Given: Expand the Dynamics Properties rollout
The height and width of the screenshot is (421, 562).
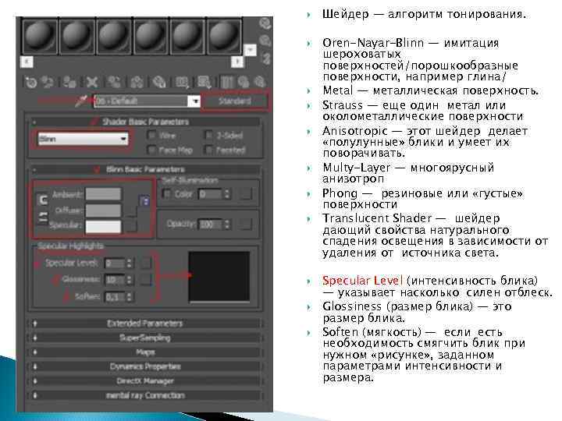Looking at the screenshot, I should [145, 366].
